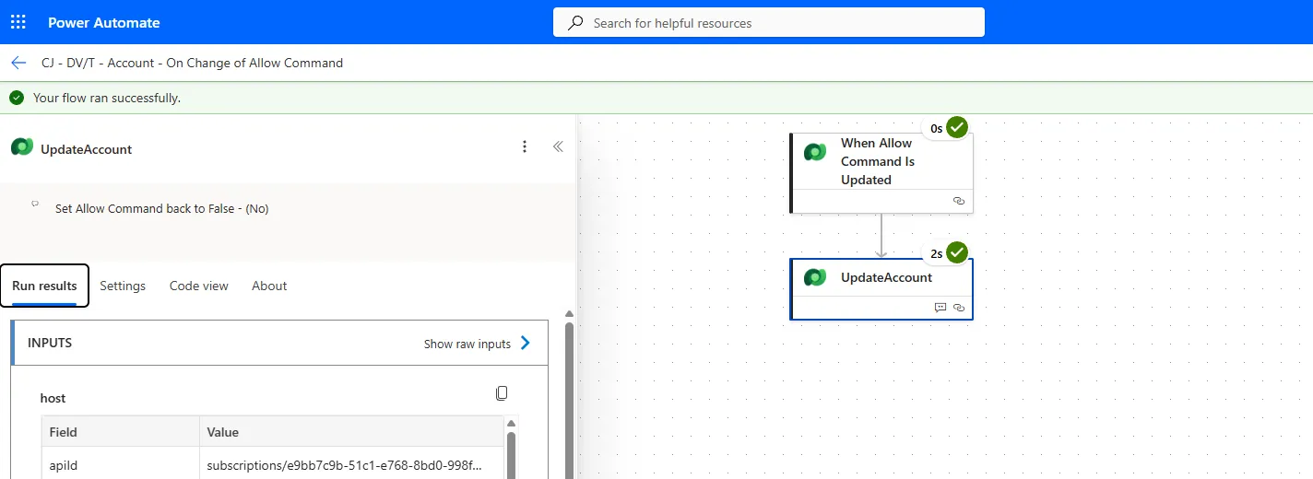Expand Show raw inputs chevron arrow
Image resolution: width=1313 pixels, height=479 pixels.
526,343
